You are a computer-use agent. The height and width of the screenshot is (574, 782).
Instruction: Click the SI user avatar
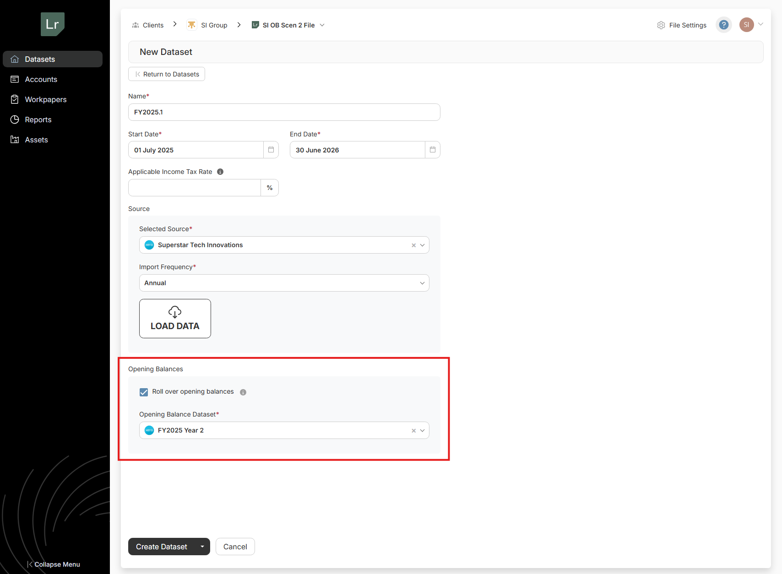click(x=747, y=25)
